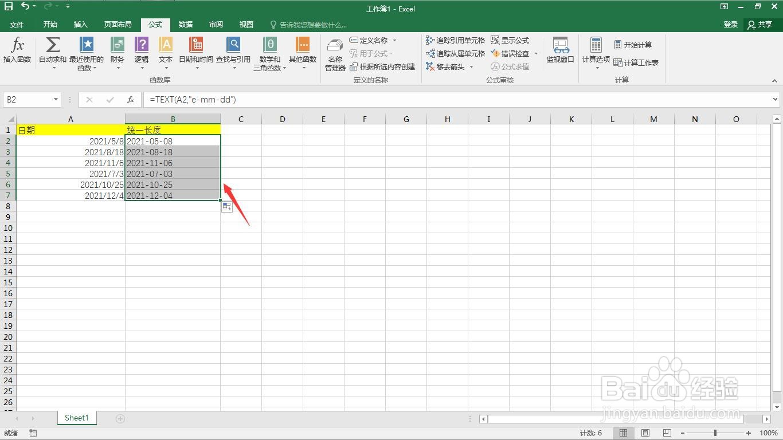
Task: Open the Name Manager
Action: pyautogui.click(x=335, y=54)
